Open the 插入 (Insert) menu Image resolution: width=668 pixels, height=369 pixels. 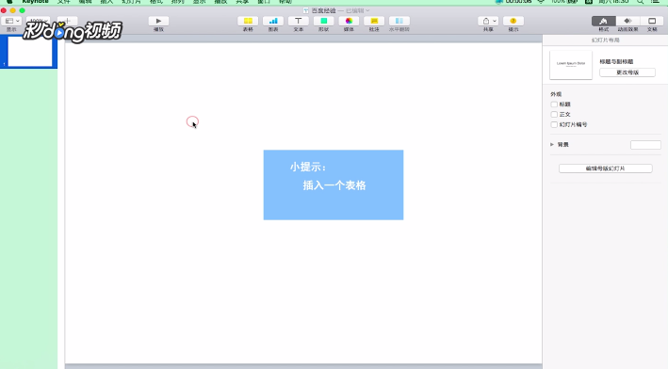point(106,2)
